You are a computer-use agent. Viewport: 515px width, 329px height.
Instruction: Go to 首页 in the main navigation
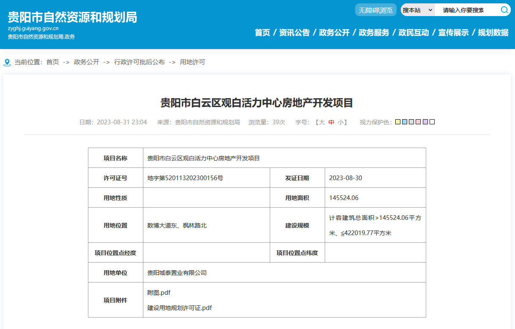coord(262,33)
